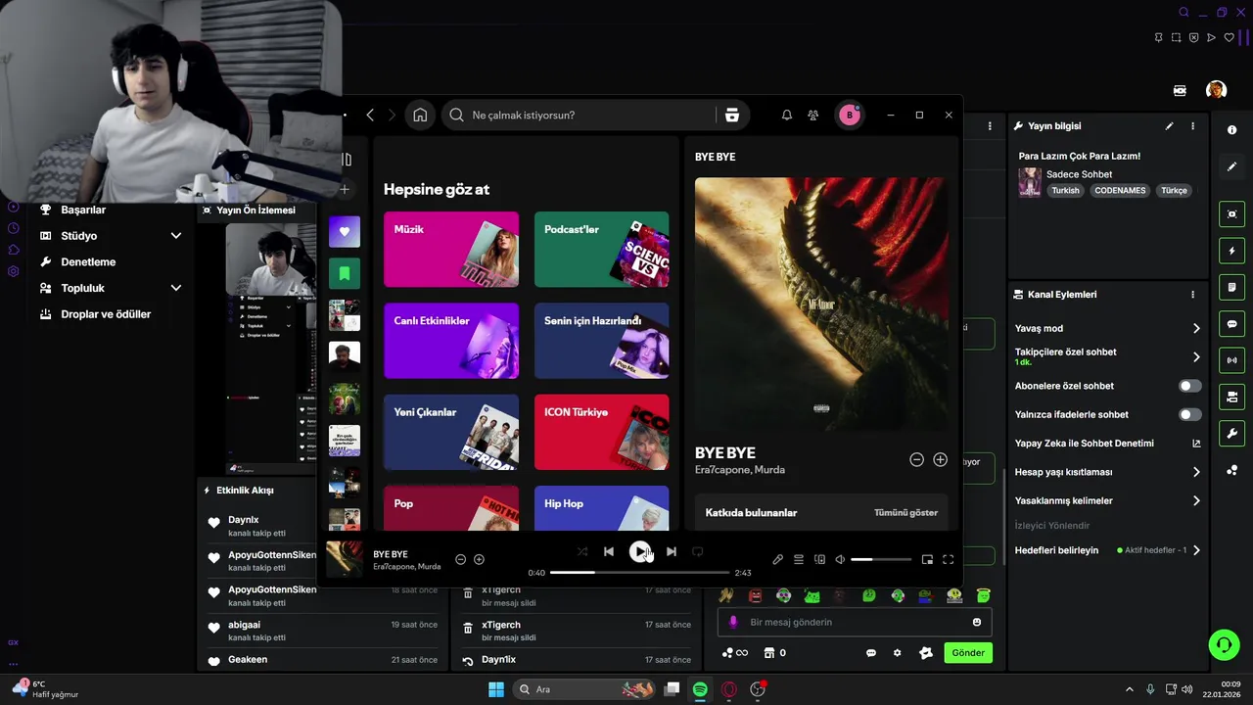The height and width of the screenshot is (705, 1253).
Task: Open the Spotify mini player icon
Action: point(927,559)
